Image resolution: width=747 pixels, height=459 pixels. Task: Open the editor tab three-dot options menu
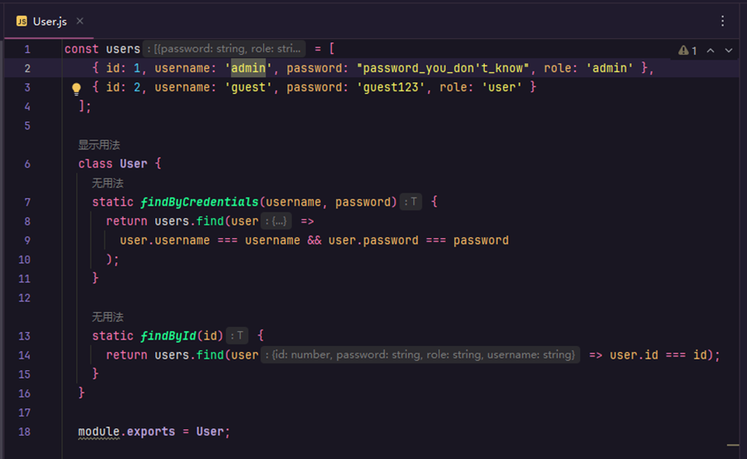[723, 21]
